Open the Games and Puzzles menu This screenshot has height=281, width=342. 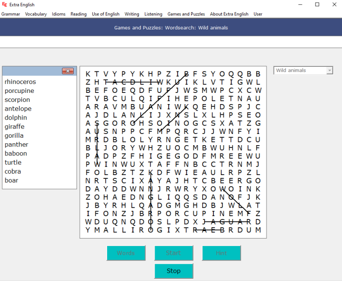(186, 14)
